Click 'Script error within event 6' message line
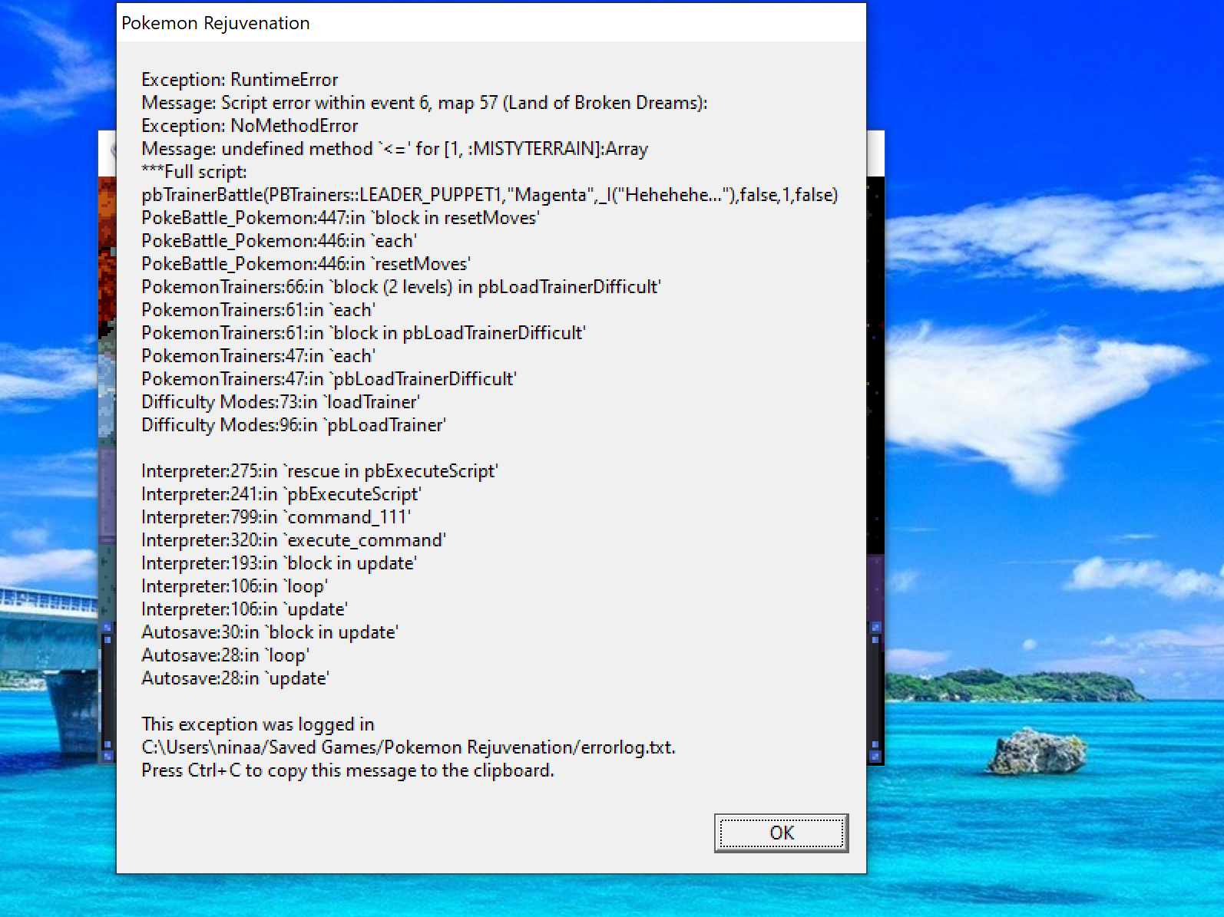Image resolution: width=1224 pixels, height=917 pixels. [425, 103]
